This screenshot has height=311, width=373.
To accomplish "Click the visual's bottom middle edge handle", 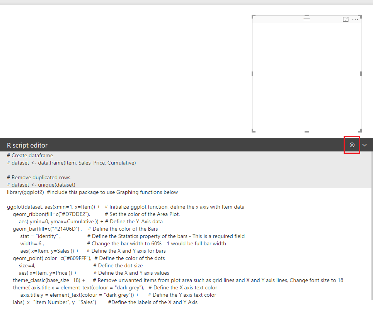I will click(307, 131).
